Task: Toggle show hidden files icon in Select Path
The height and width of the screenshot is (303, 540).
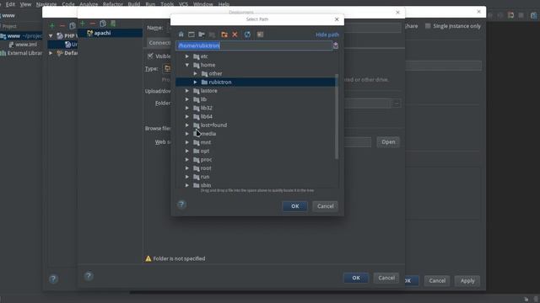Action: tap(260, 35)
